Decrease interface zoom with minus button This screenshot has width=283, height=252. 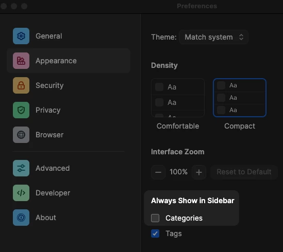tap(158, 172)
